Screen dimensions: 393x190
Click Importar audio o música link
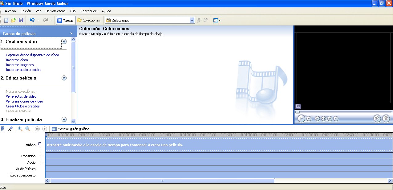(24, 70)
